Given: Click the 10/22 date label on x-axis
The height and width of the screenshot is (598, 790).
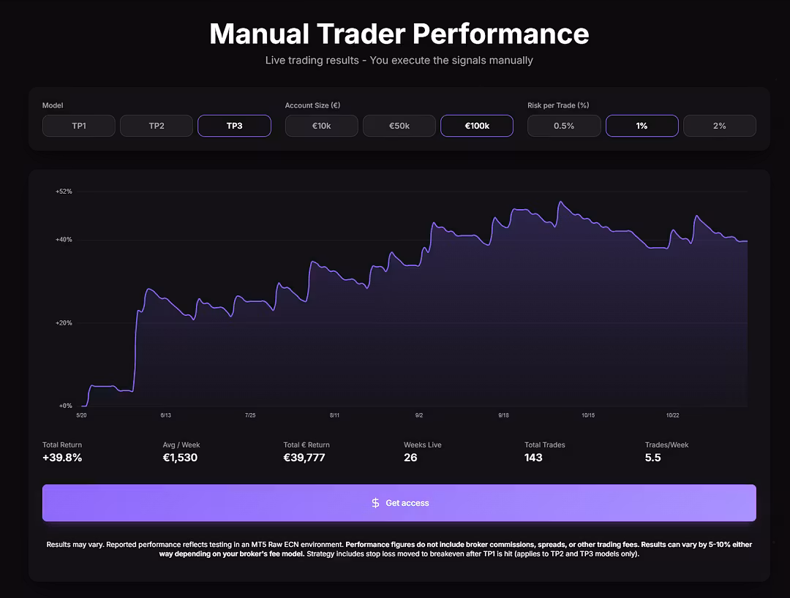Looking at the screenshot, I should tap(672, 415).
